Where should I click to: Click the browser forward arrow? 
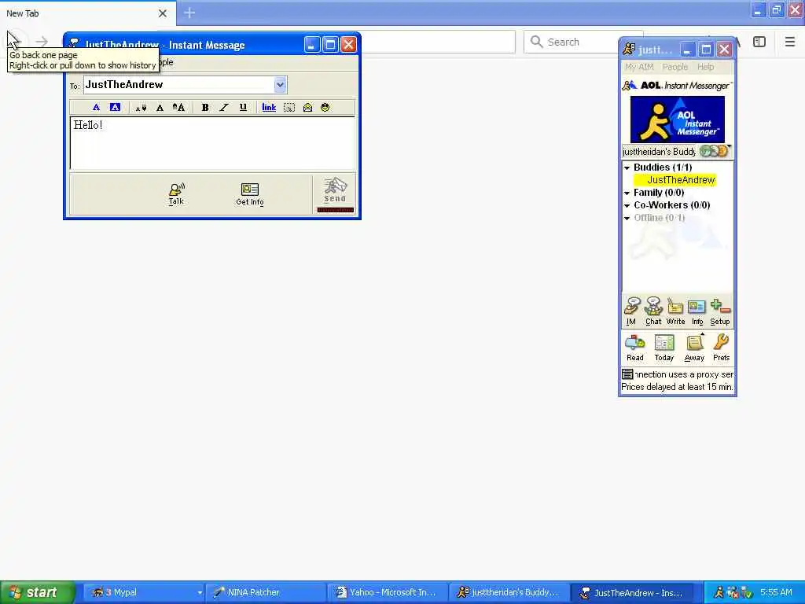[x=42, y=41]
